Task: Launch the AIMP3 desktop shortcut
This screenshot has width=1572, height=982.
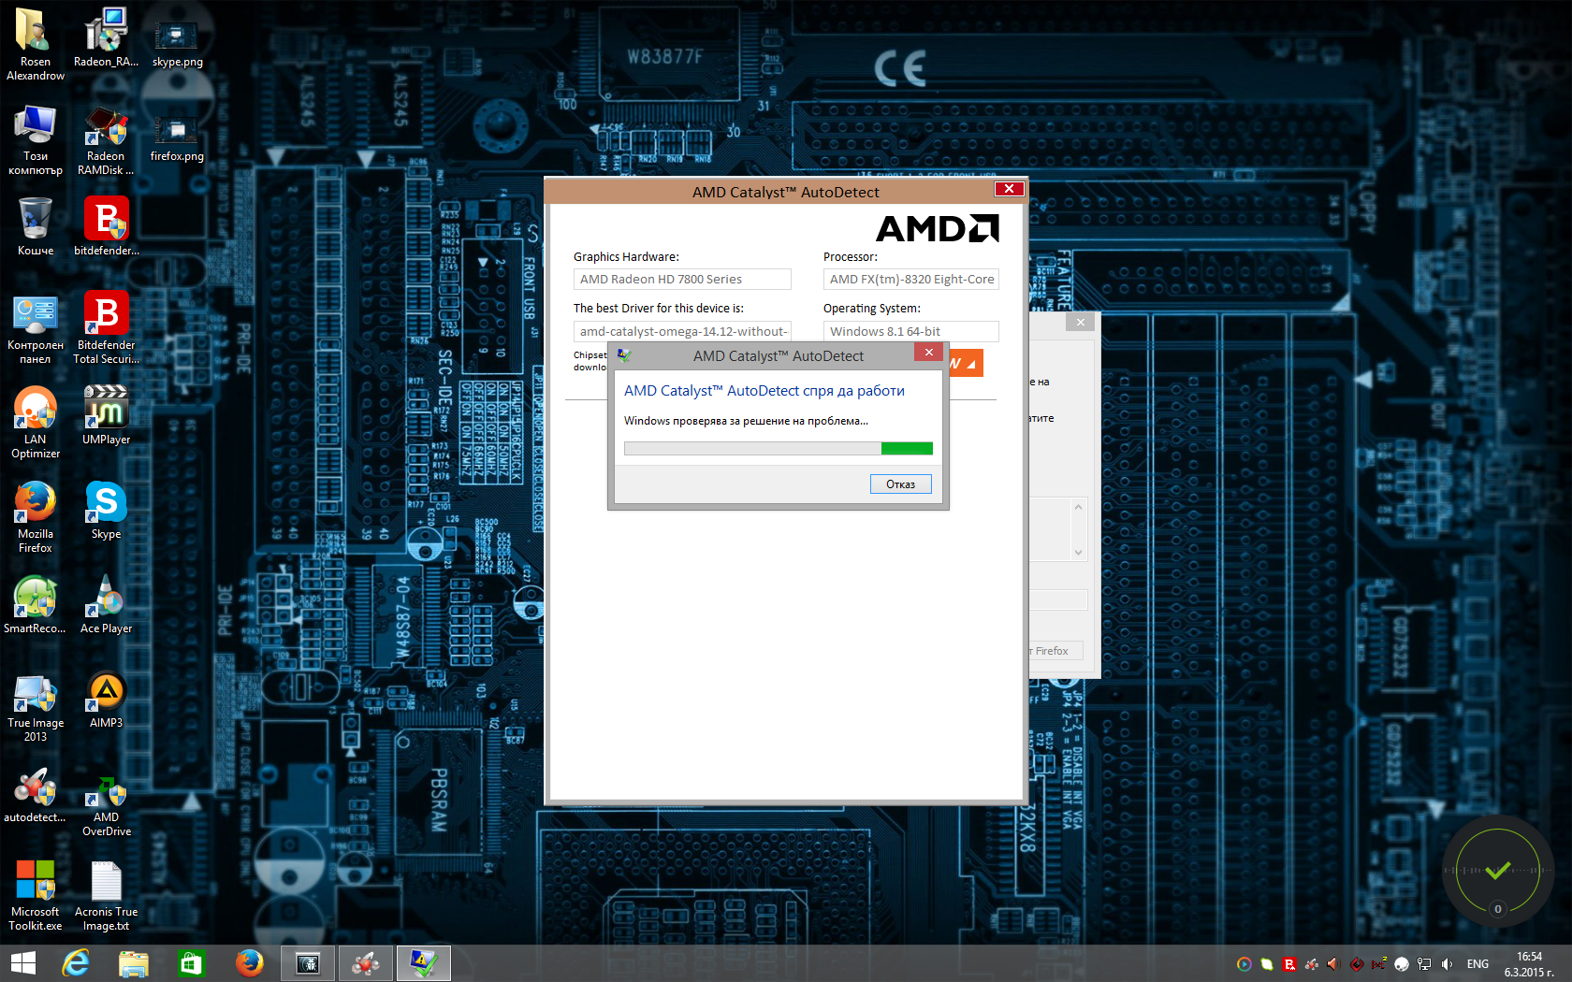Action: (x=106, y=699)
